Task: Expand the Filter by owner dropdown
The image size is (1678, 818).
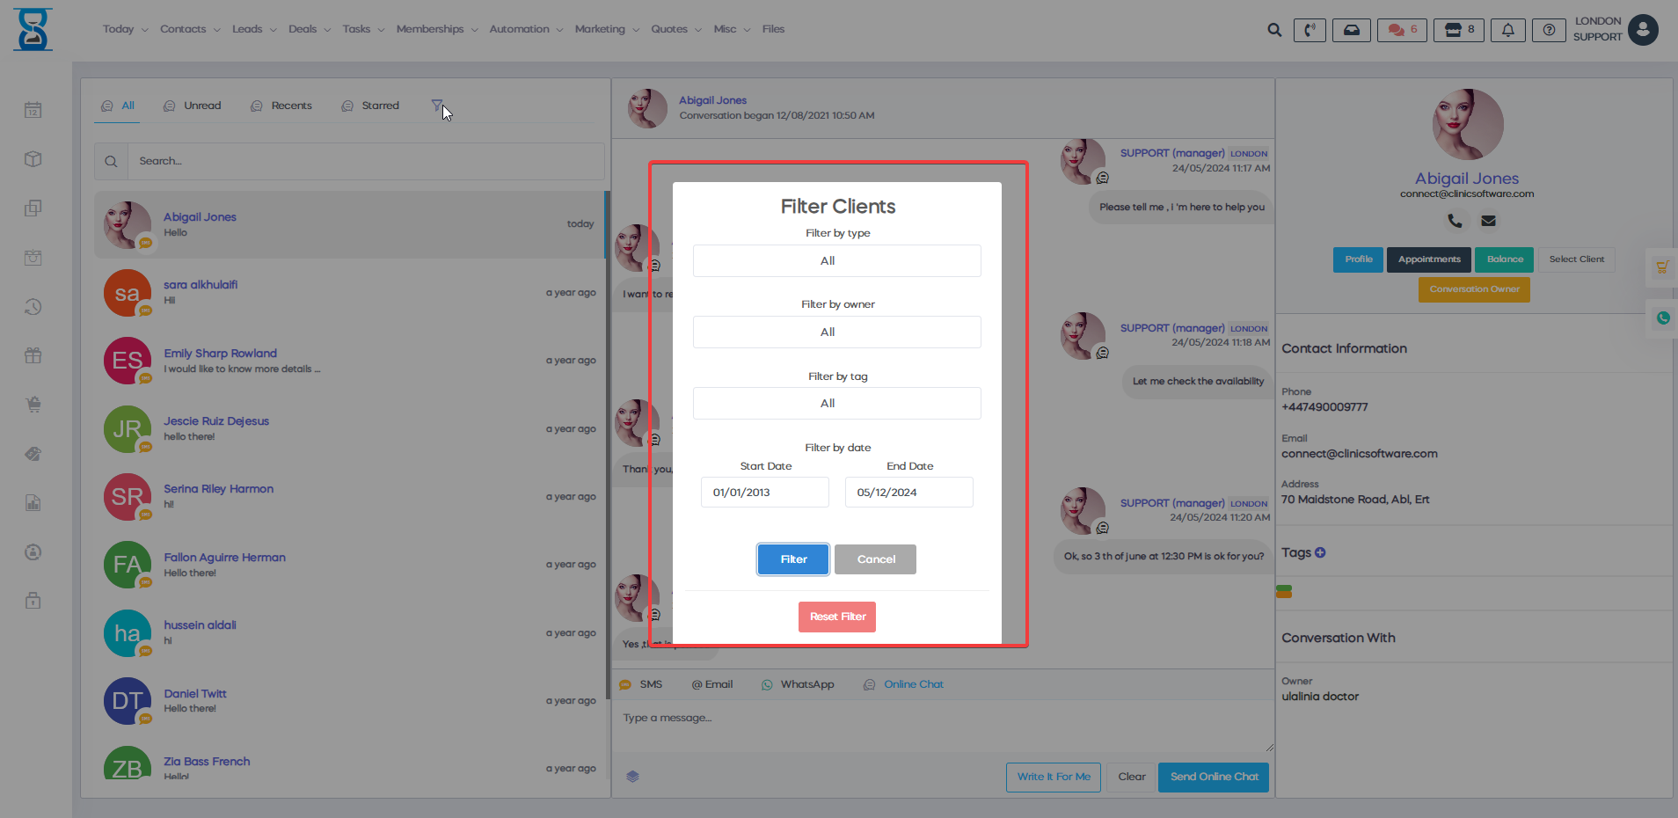Action: tap(836, 332)
